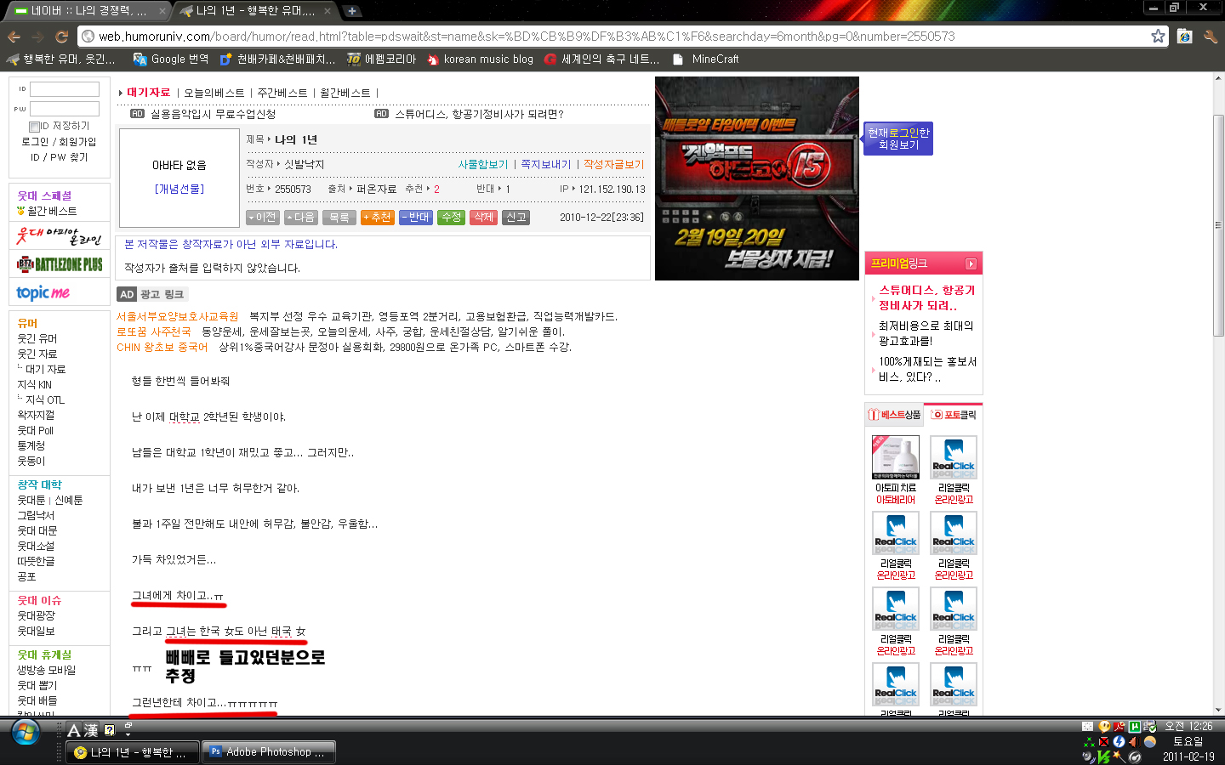The width and height of the screenshot is (1225, 765).
Task: Click the IE Tab extension icon
Action: 1184,37
